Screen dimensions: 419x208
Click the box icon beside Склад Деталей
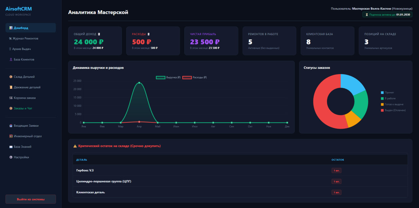pos(11,77)
